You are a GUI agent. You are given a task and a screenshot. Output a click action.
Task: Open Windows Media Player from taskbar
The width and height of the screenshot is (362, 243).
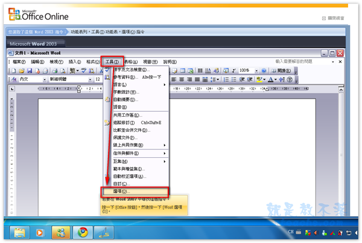coord(40,232)
